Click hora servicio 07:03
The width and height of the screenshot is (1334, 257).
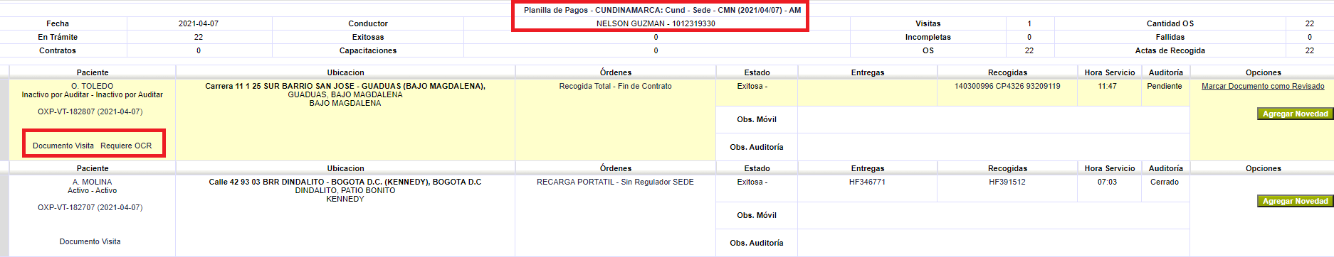tap(1107, 182)
